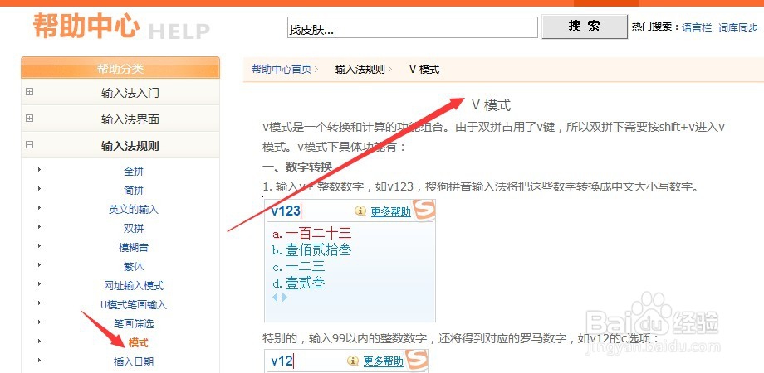
Task: Click the V 模式 page heading
Action: (x=491, y=105)
